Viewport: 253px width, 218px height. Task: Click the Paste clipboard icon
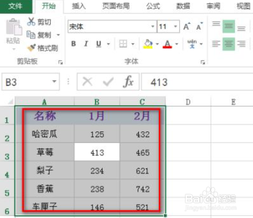point(14,27)
